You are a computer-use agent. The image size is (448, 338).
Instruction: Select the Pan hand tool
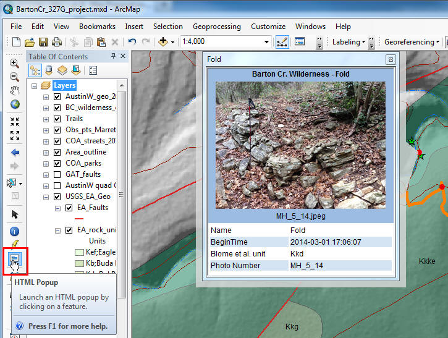click(x=15, y=90)
